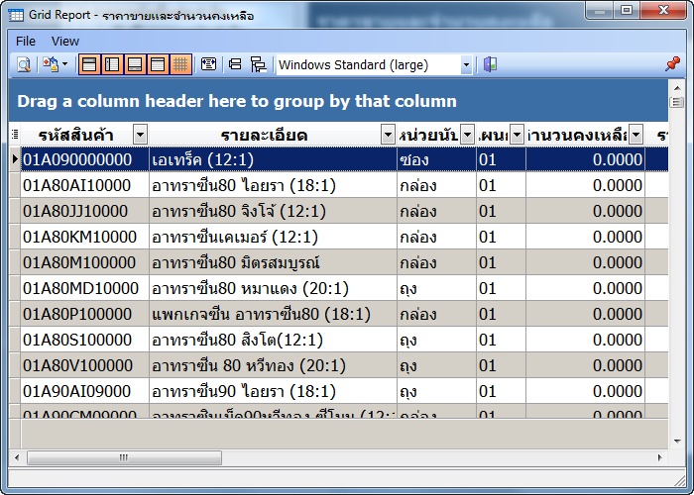694x495 pixels.
Task: Open the File menu
Action: pos(26,41)
